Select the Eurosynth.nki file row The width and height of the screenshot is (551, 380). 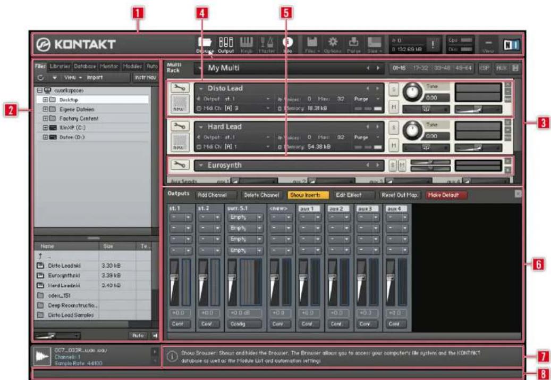92,276
